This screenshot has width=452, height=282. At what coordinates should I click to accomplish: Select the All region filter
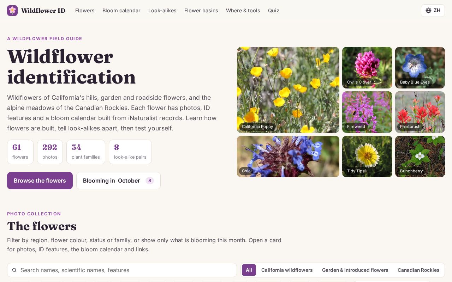249,270
